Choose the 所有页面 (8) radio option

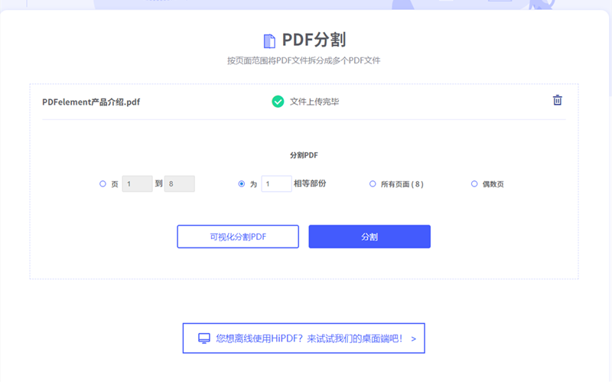pyautogui.click(x=373, y=184)
